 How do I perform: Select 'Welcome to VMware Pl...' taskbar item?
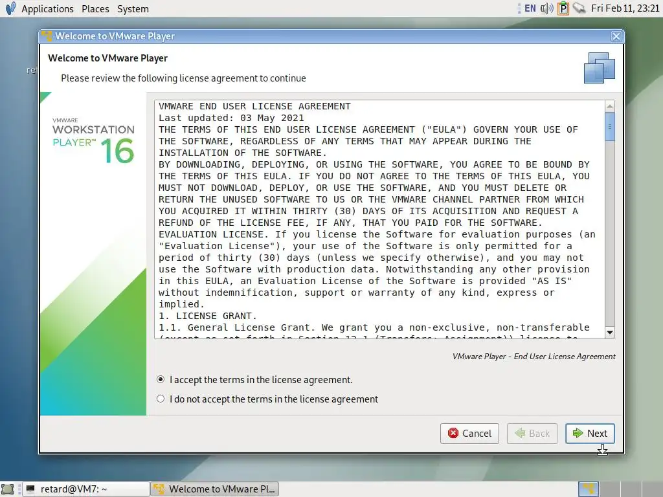click(x=215, y=489)
